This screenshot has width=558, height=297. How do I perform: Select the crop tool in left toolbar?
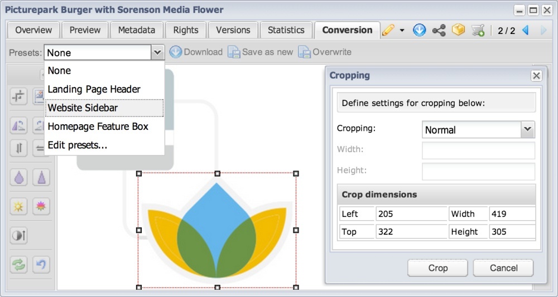(x=19, y=96)
